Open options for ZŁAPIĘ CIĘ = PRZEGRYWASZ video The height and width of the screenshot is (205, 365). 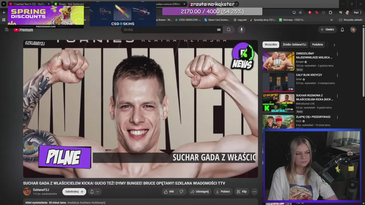(x=337, y=117)
